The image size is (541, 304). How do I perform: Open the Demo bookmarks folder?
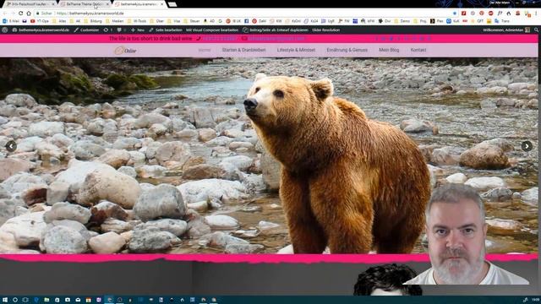tap(402, 21)
